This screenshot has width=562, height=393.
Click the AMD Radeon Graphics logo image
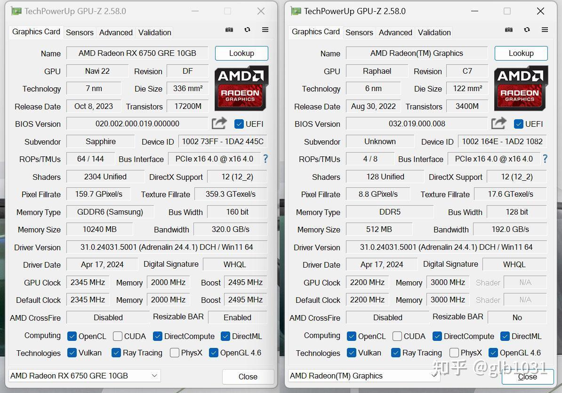241,88
